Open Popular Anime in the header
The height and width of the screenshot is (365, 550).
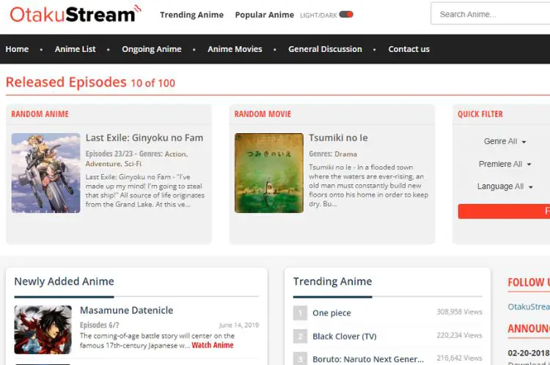point(265,15)
